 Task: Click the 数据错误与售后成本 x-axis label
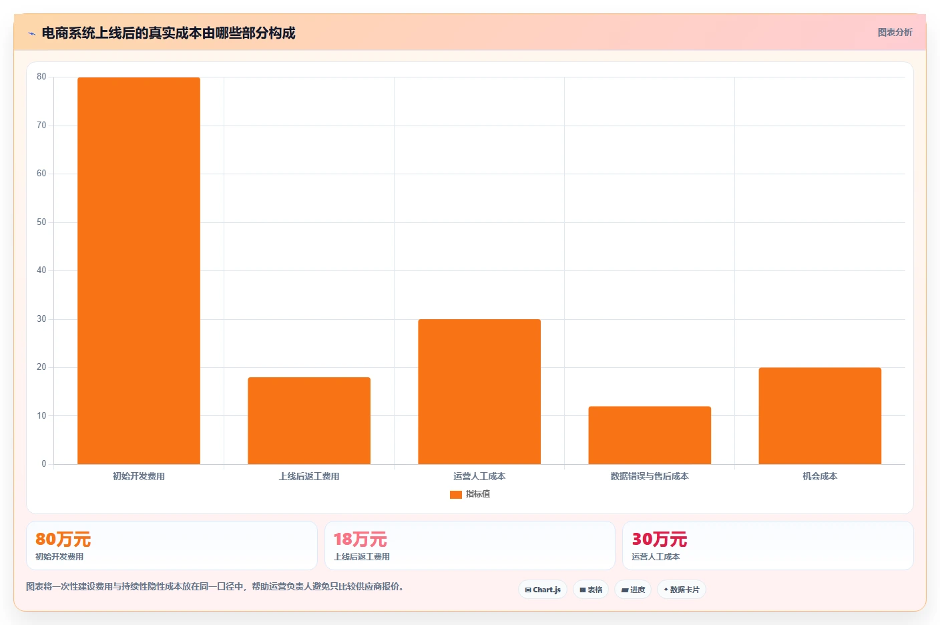pyautogui.click(x=650, y=476)
